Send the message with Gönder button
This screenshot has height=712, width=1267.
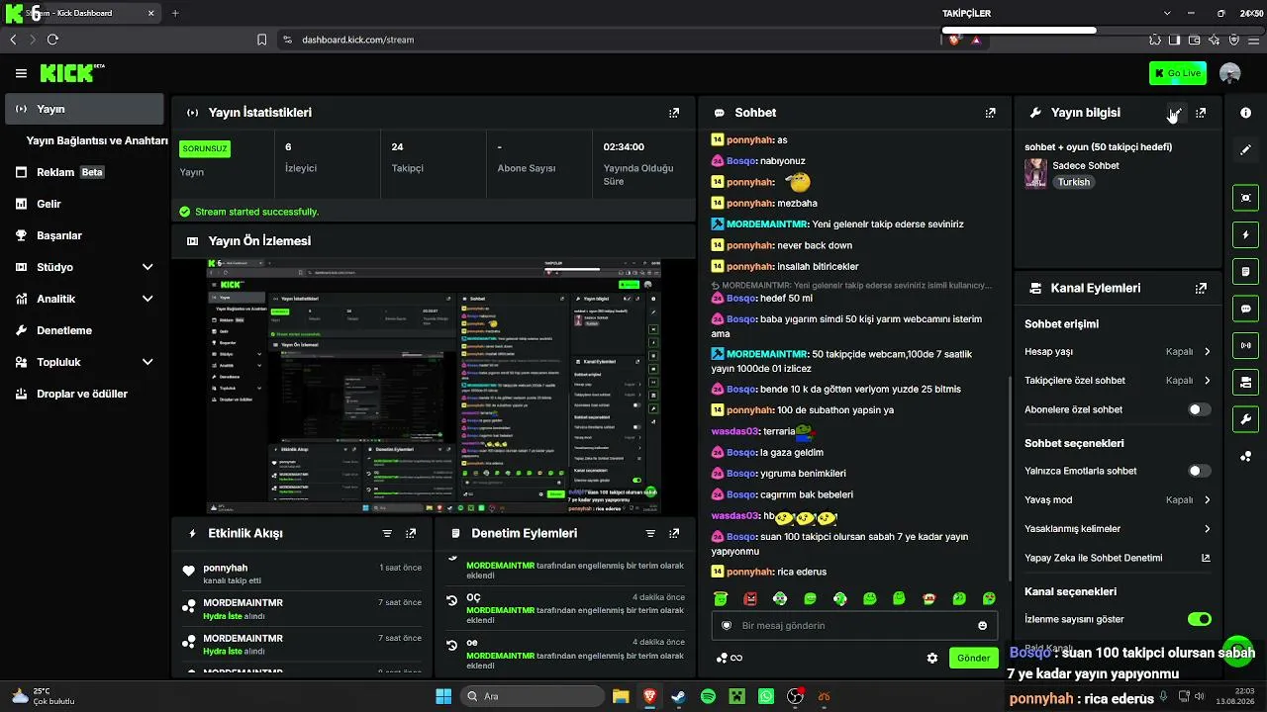(x=973, y=658)
